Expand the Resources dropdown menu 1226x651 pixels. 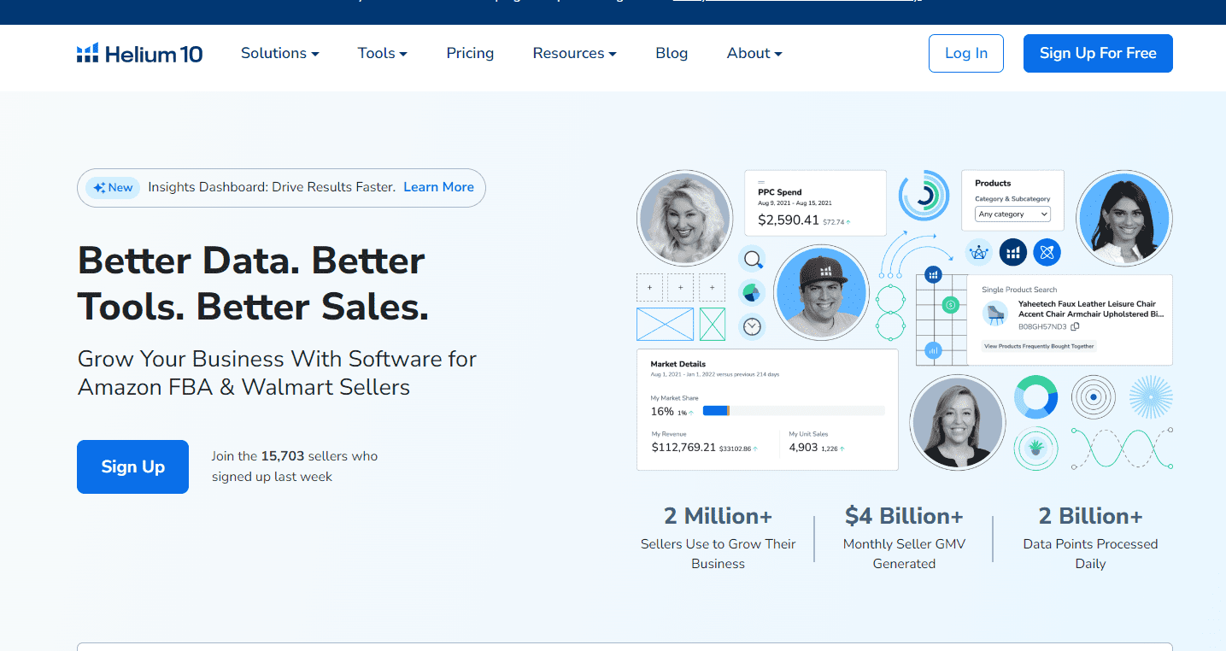[574, 53]
